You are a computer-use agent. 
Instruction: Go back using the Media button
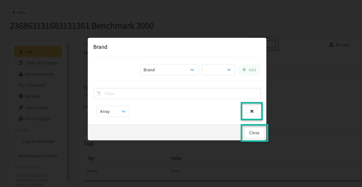pyautogui.click(x=19, y=12)
